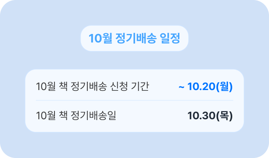
Task: Click the word 정기배송일 in the second row
Action: [x=93, y=115]
